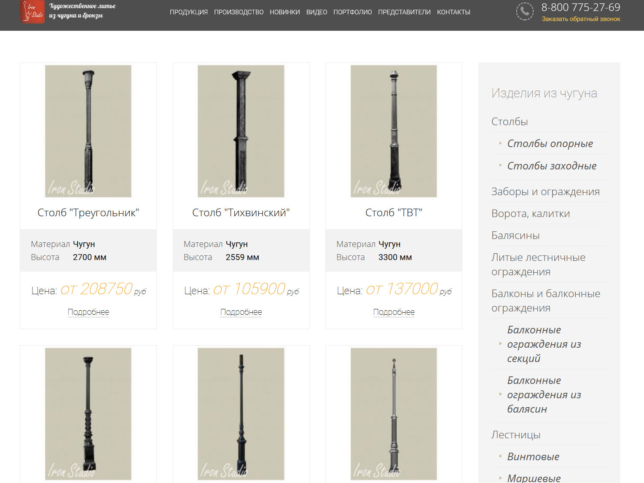Click the height value 2700 мм

coord(89,257)
